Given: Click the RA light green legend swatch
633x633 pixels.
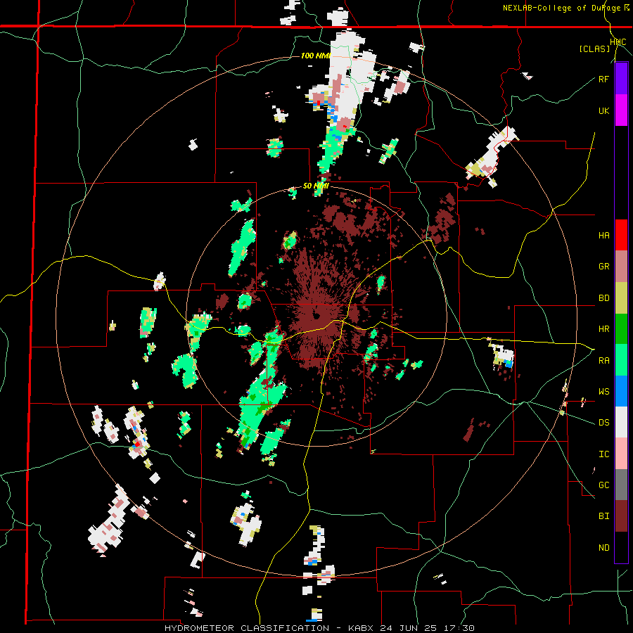Looking at the screenshot, I should pyautogui.click(x=621, y=360).
